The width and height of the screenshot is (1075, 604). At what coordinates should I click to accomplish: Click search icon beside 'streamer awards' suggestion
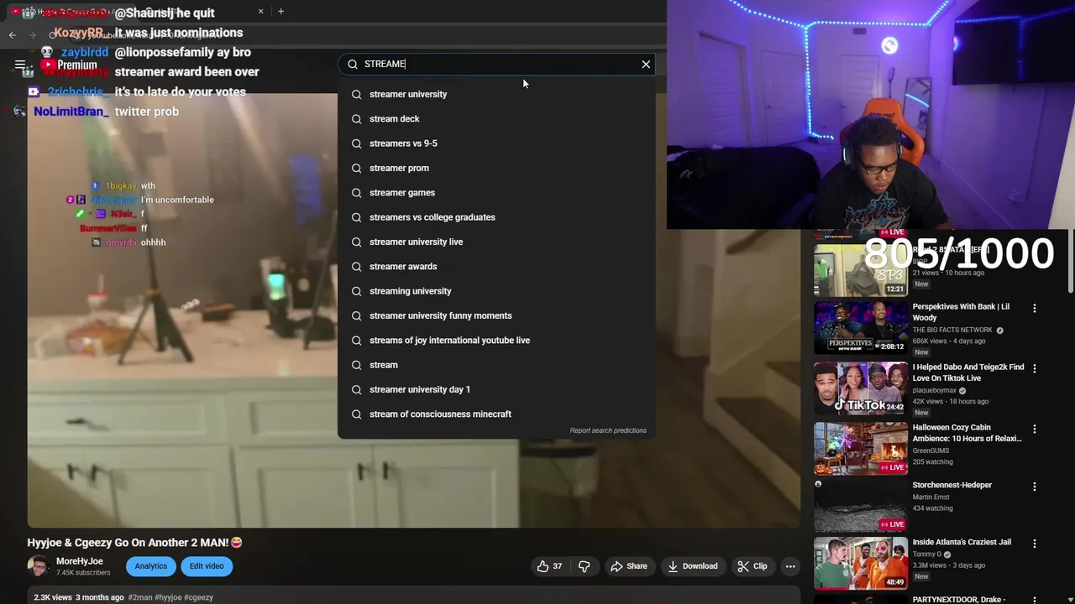[x=356, y=267]
